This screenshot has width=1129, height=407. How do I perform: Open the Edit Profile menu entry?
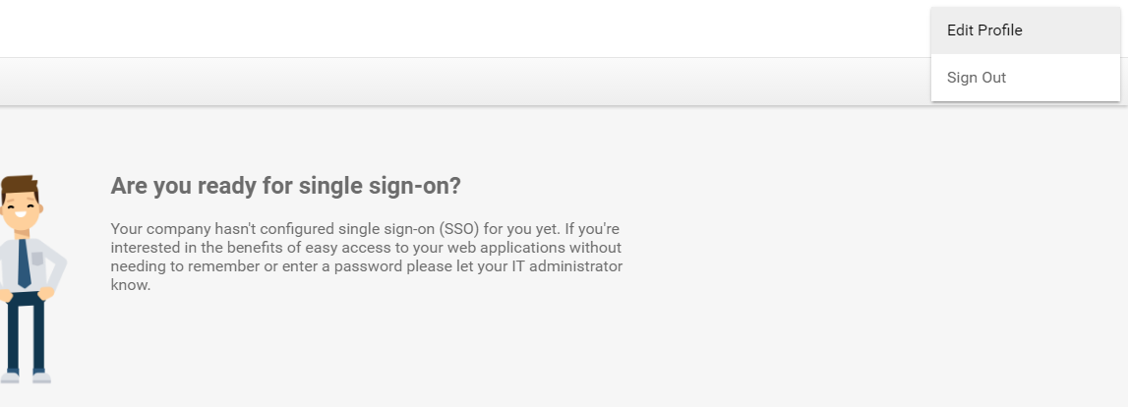coord(1026,30)
